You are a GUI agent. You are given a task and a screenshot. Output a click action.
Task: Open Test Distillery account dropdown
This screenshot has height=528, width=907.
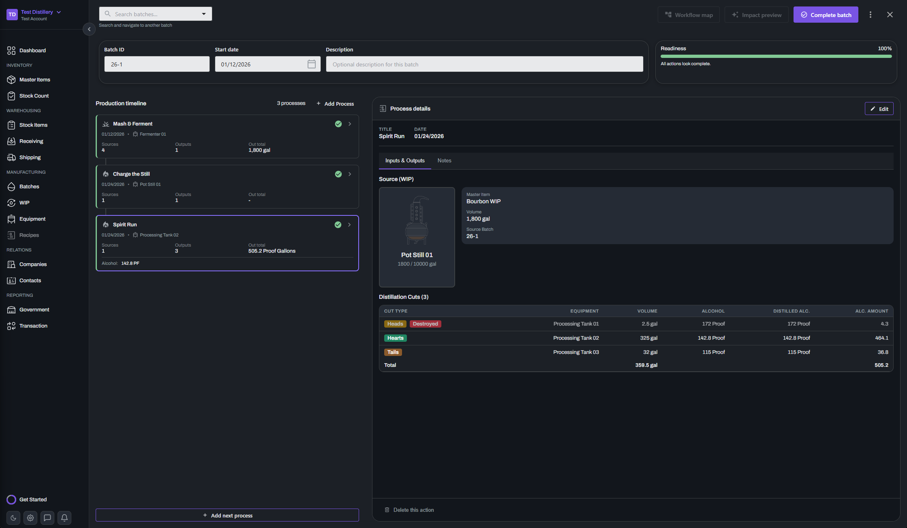59,12
